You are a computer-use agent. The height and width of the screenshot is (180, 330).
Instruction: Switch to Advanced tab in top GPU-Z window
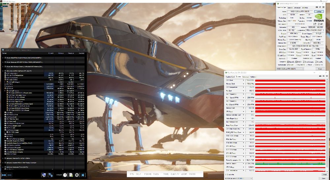click(297, 8)
